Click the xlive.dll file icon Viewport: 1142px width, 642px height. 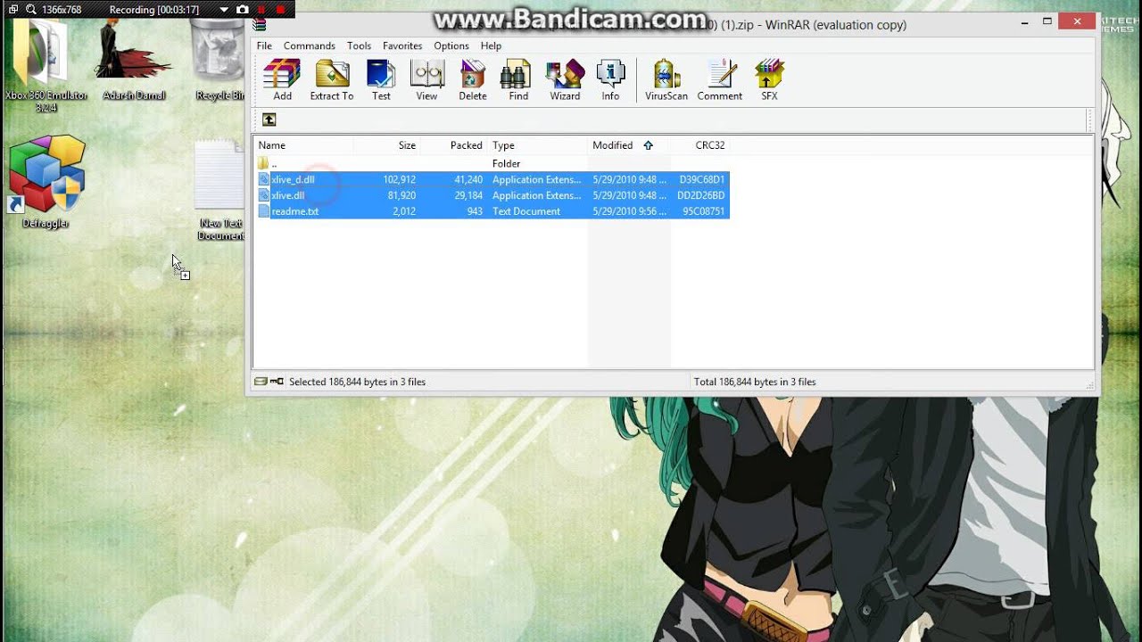coord(264,195)
